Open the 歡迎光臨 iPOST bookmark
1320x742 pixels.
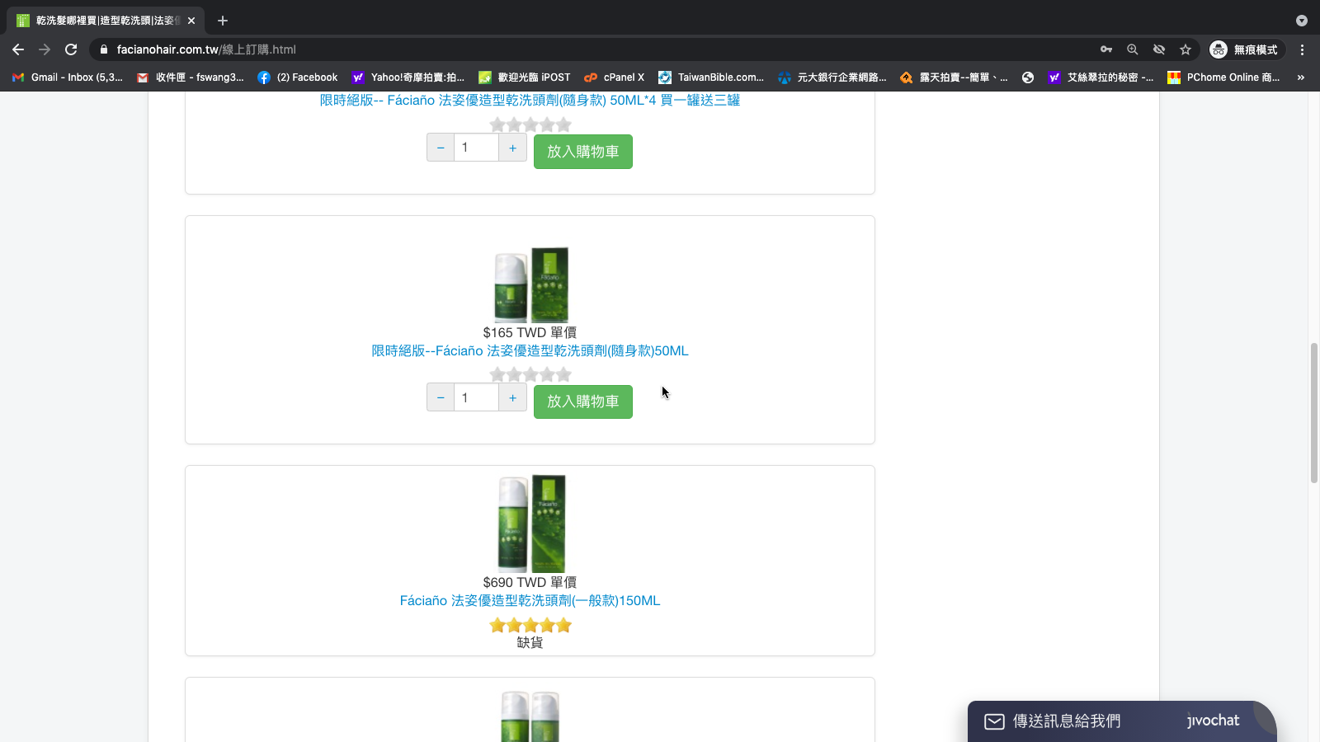tap(525, 77)
